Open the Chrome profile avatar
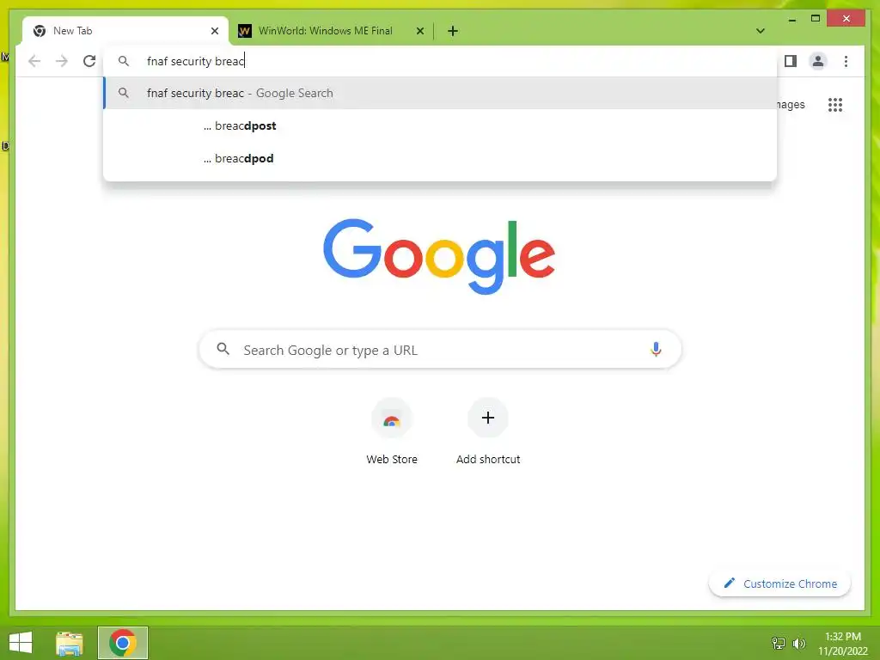 [818, 61]
